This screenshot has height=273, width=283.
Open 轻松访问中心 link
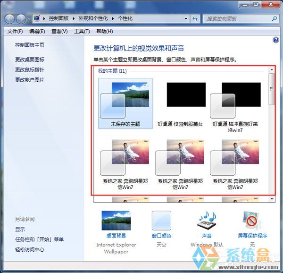(30, 249)
